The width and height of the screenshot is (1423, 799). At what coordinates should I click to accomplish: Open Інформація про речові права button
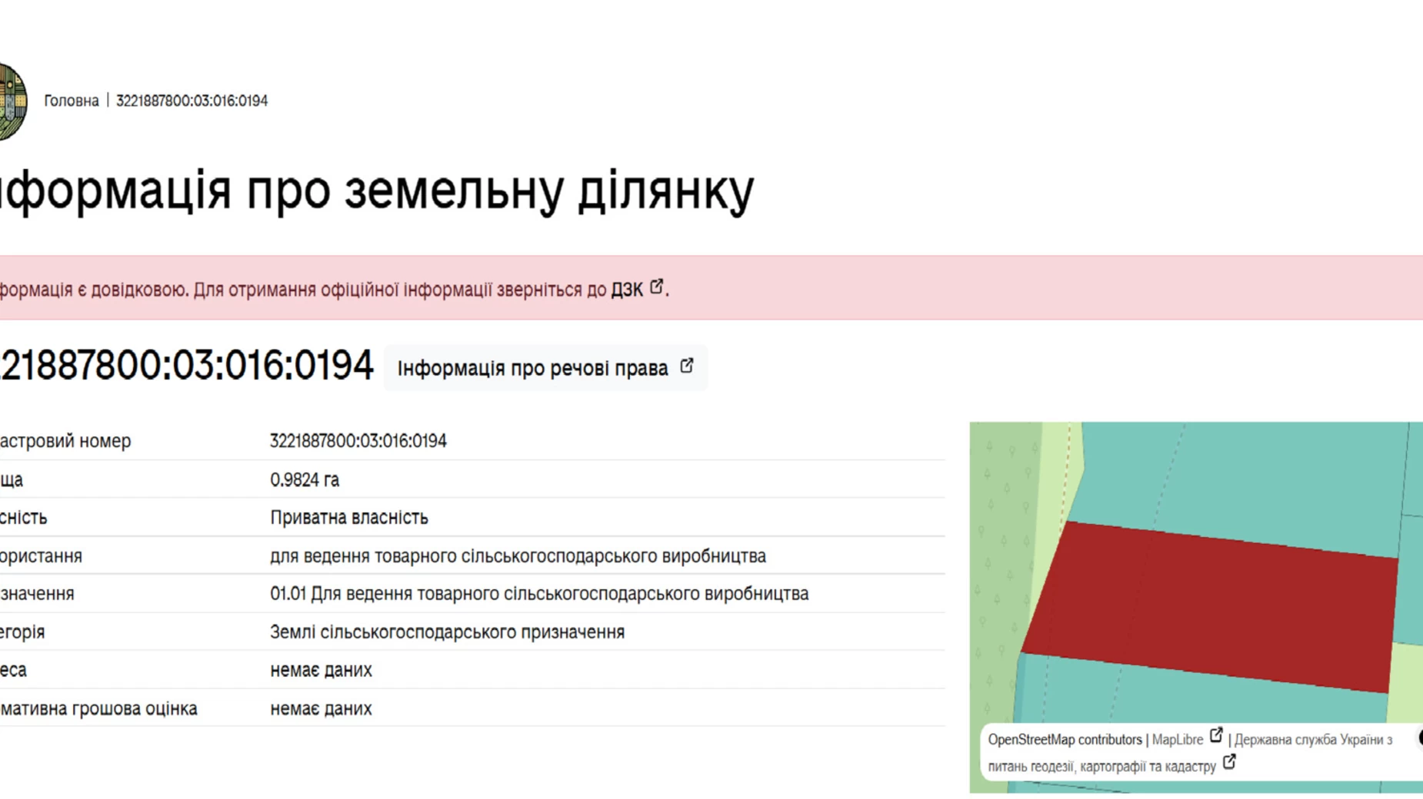click(x=545, y=368)
